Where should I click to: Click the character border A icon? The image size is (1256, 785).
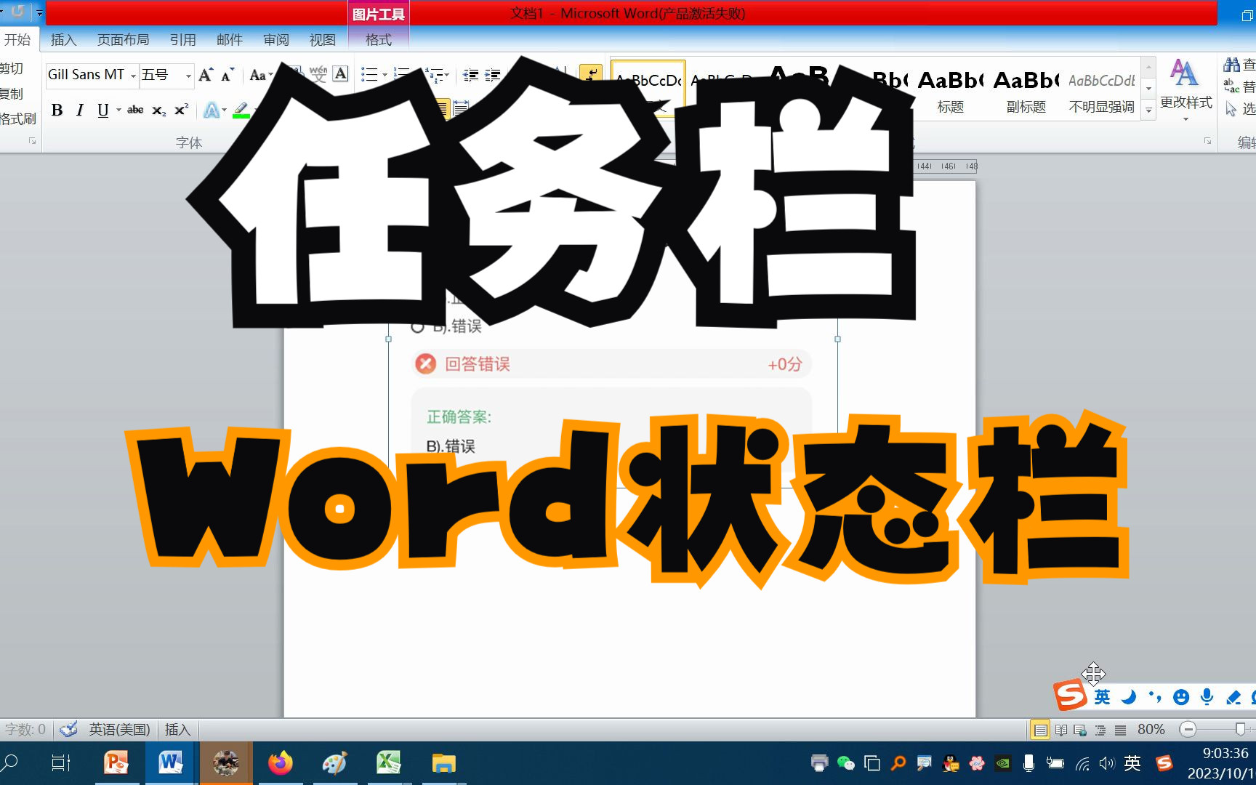340,74
